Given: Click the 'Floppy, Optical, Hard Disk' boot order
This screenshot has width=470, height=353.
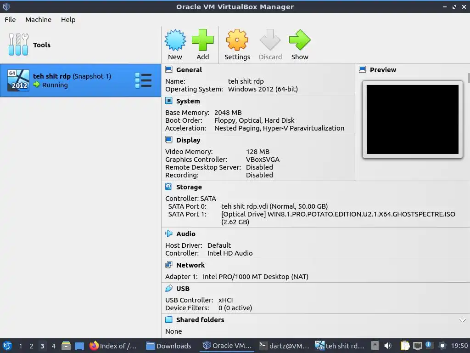Looking at the screenshot, I should click(x=254, y=120).
